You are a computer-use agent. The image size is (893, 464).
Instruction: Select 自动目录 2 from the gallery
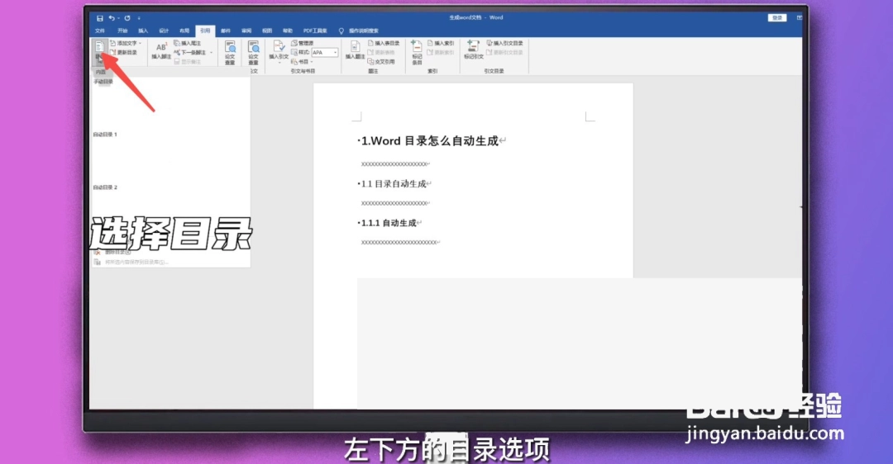coord(105,187)
